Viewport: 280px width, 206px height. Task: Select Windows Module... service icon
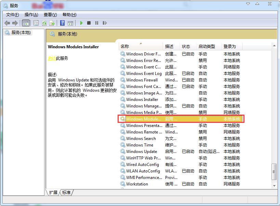click(x=122, y=119)
